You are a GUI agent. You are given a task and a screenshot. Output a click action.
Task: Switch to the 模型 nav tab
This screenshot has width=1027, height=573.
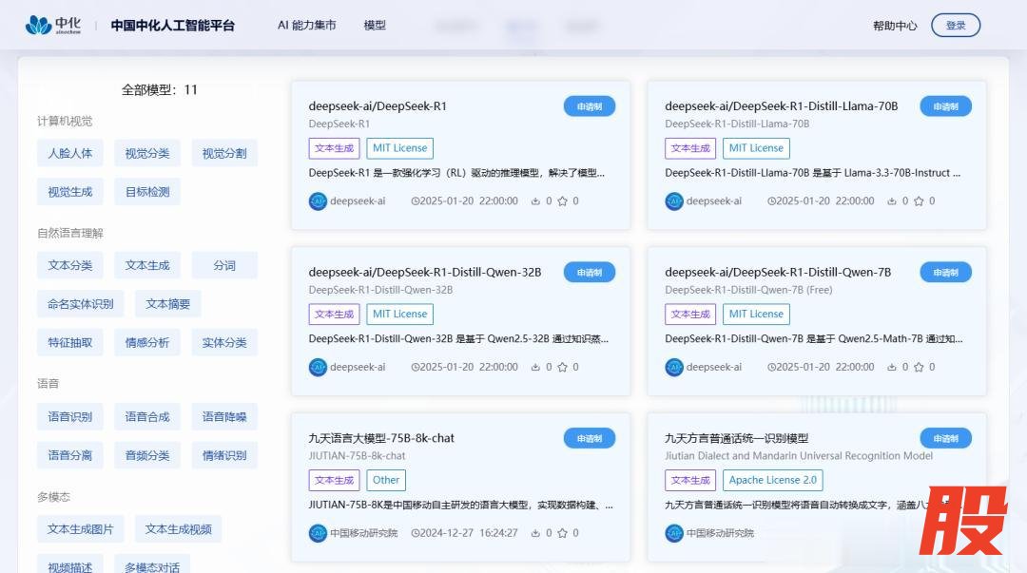pyautogui.click(x=375, y=26)
